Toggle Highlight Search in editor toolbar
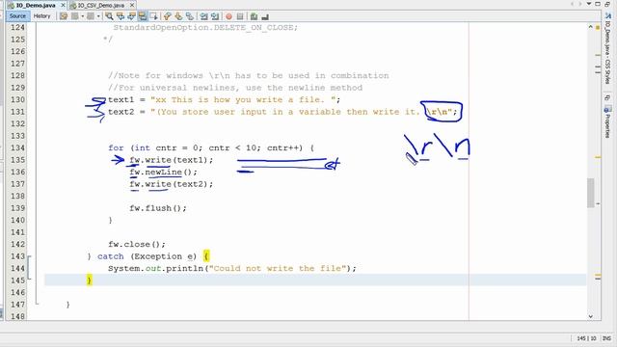Screen dimensions: 617x347 pyautogui.click(x=143, y=16)
